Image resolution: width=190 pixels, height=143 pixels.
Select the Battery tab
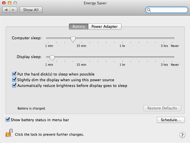coord(79,27)
